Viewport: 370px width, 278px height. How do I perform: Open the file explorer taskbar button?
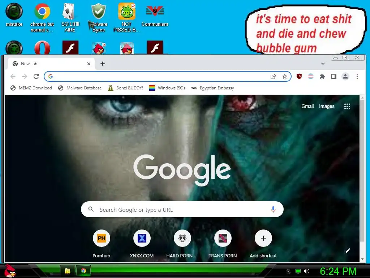click(68, 271)
